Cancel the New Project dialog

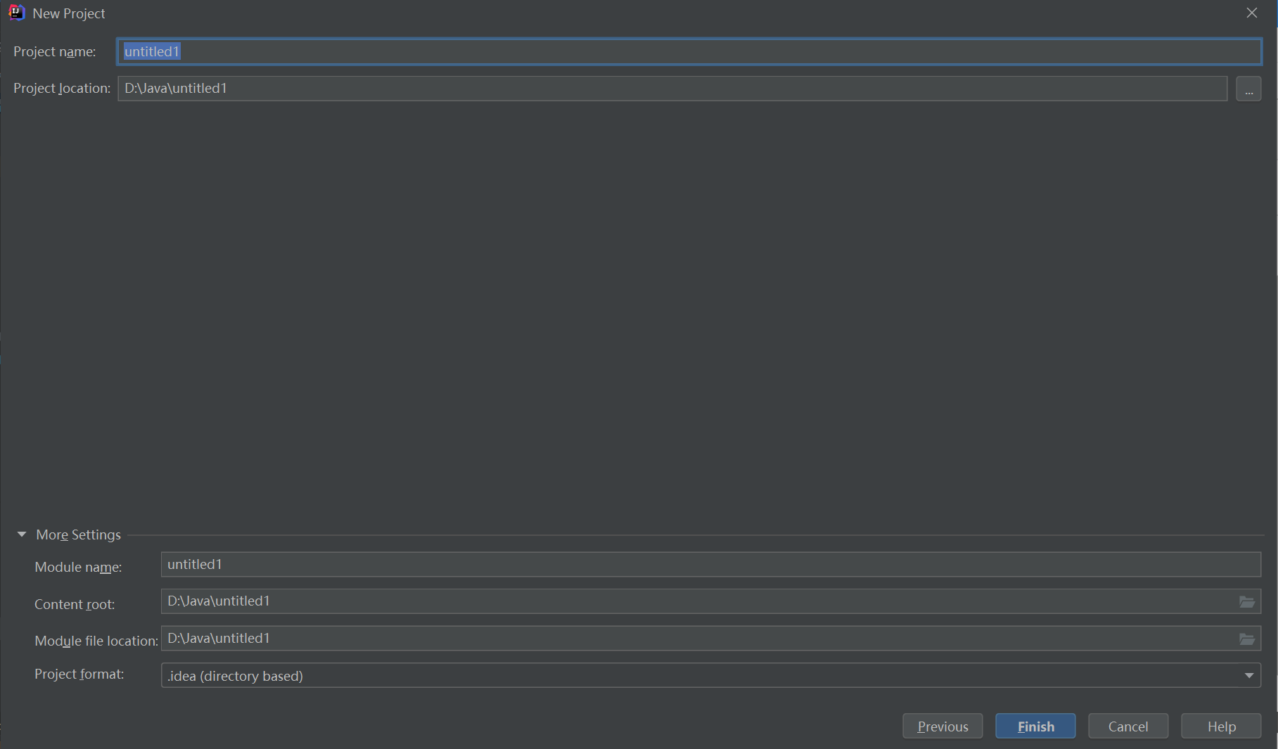[1128, 726]
